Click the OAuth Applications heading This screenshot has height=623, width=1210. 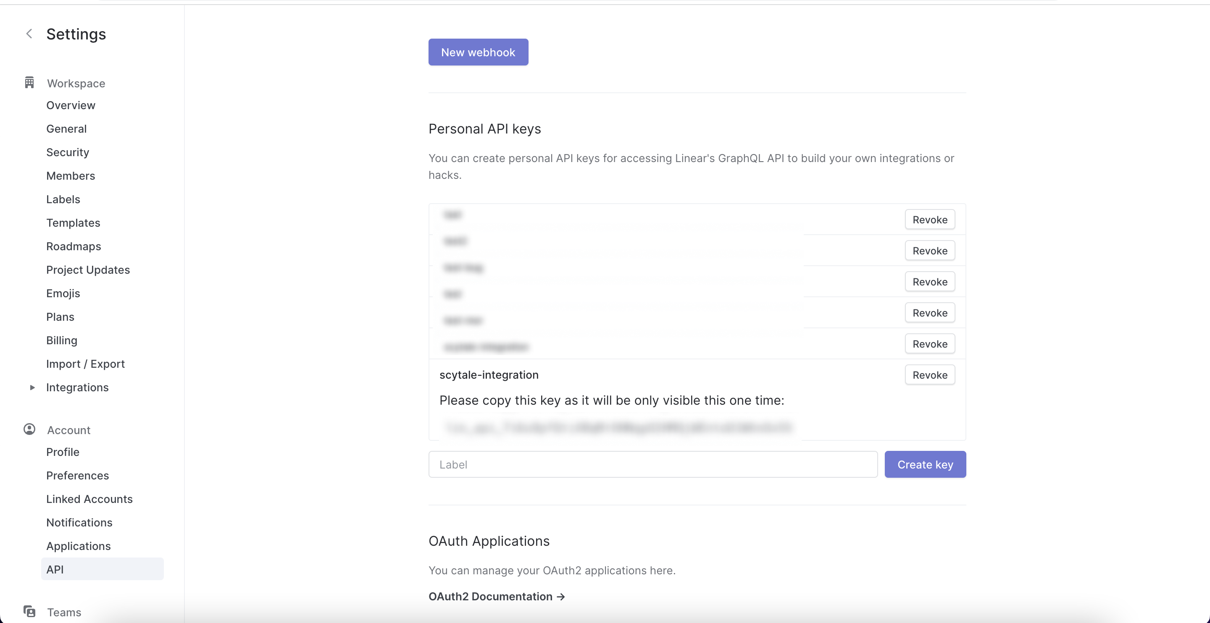(489, 541)
